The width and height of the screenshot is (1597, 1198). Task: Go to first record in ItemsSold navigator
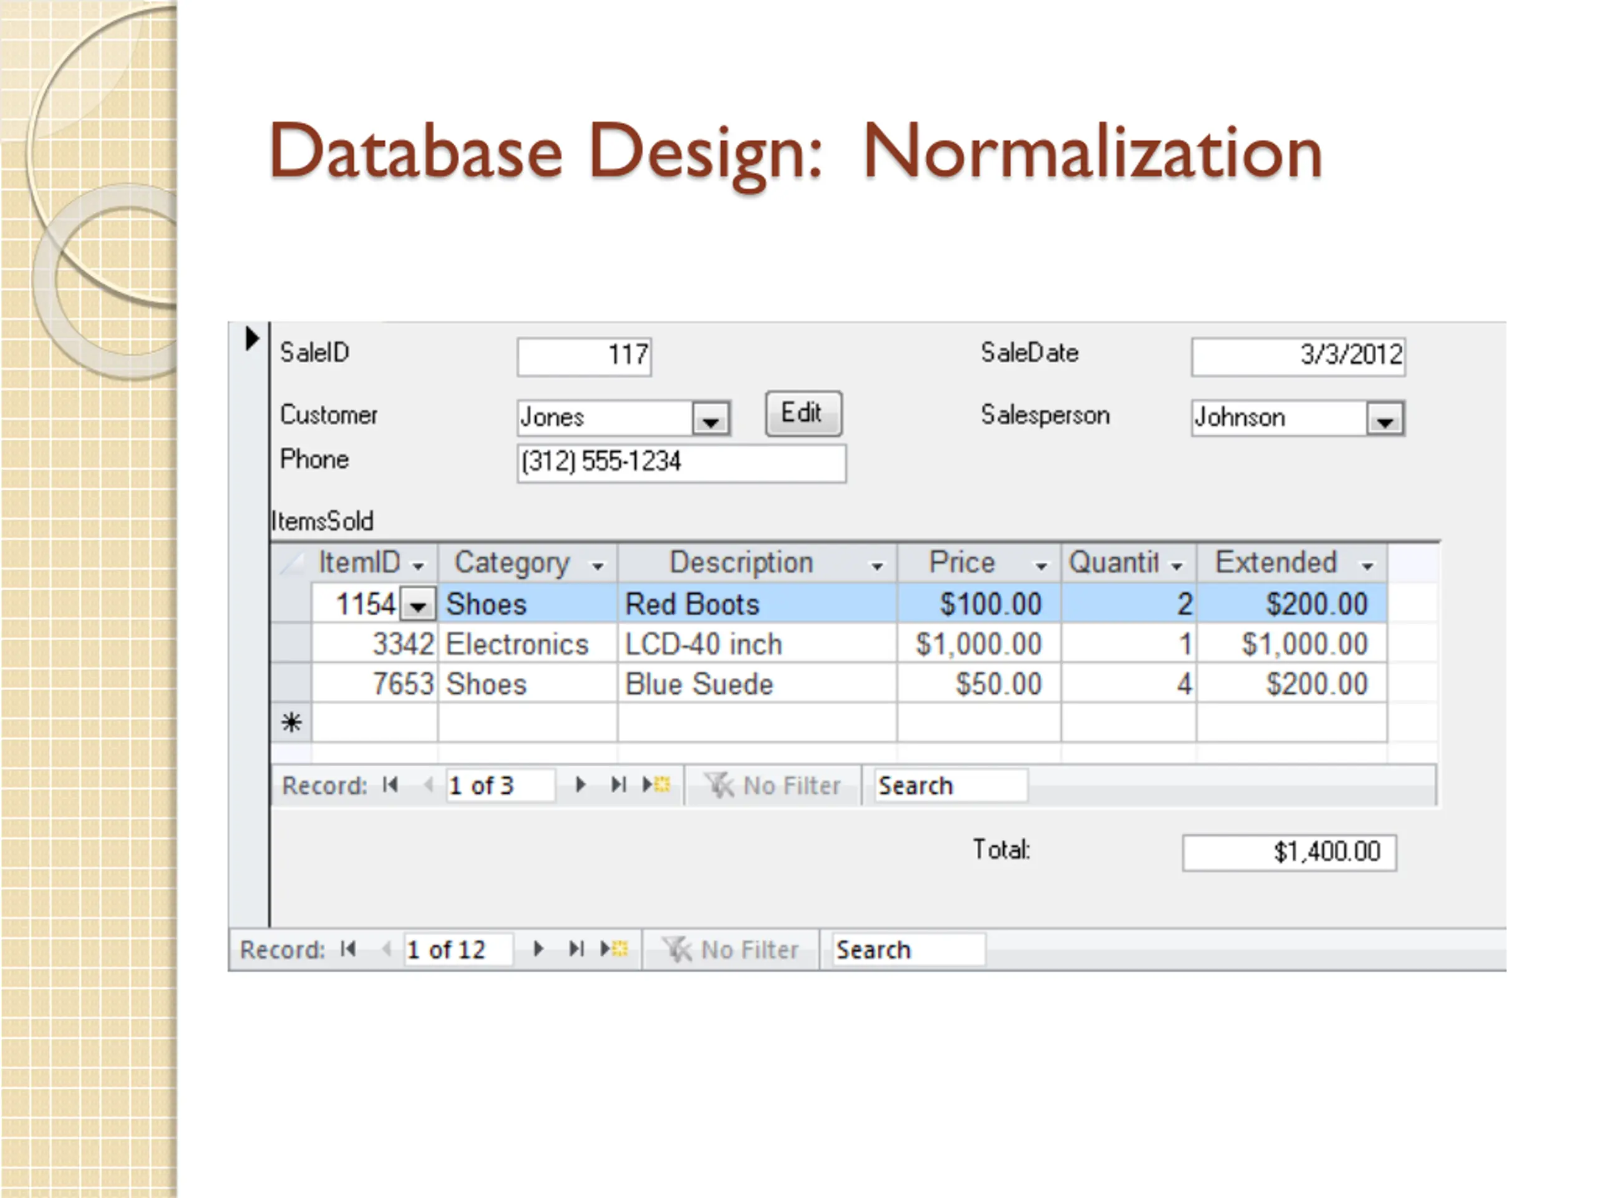pyautogui.click(x=391, y=784)
